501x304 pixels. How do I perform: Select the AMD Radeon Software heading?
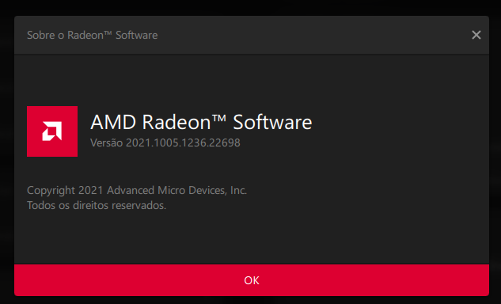coord(201,122)
